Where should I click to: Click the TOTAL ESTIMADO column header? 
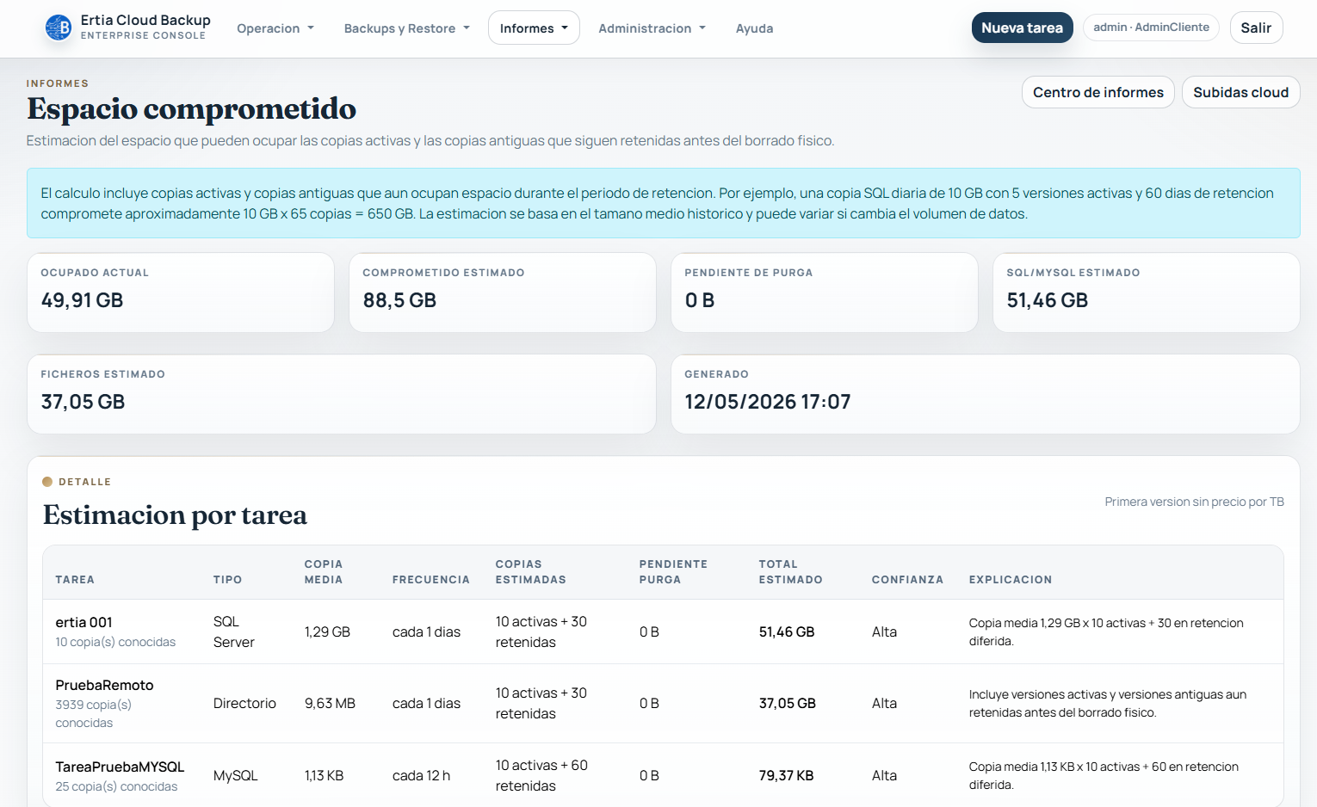(x=790, y=572)
